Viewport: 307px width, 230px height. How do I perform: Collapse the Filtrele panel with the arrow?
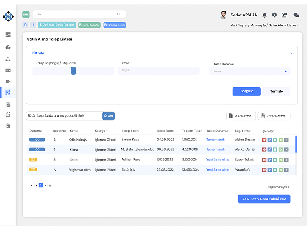pos(291,53)
